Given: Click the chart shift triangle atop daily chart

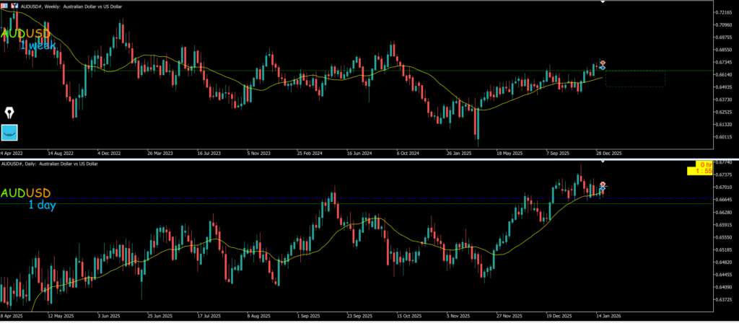Looking at the screenshot, I should 603,162.
